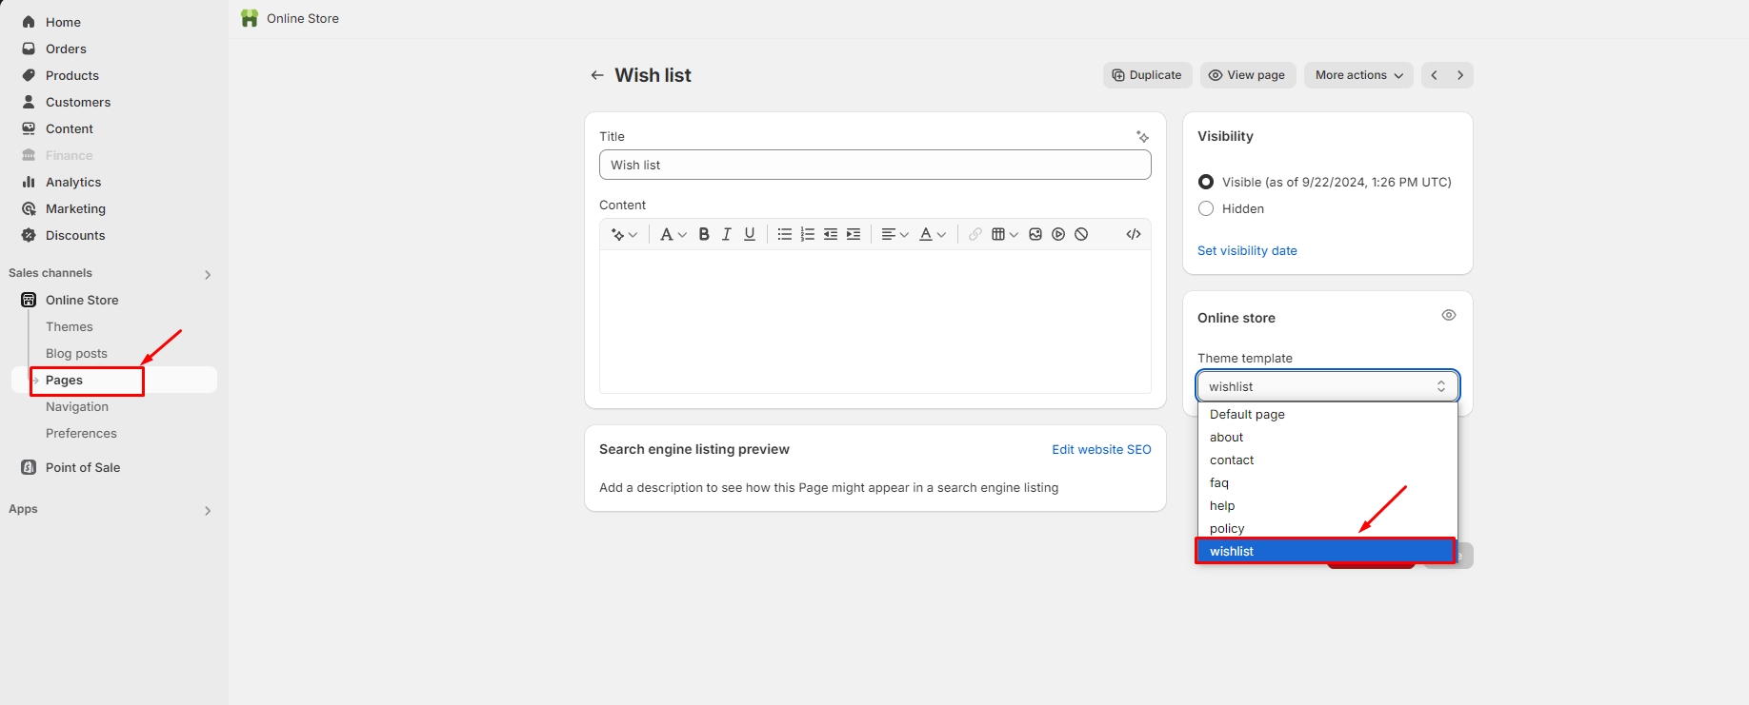Expand the text color dropdown

point(932,234)
